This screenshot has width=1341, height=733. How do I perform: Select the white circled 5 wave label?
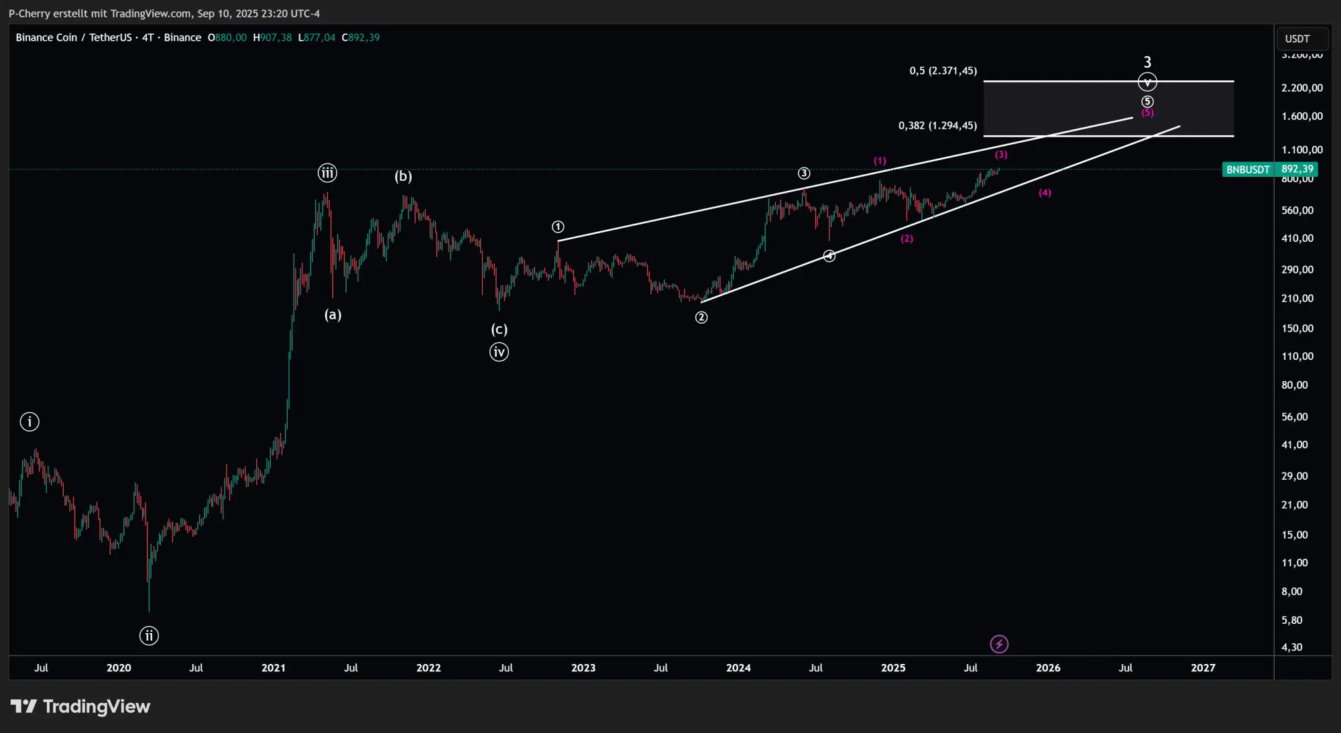pyautogui.click(x=1147, y=102)
